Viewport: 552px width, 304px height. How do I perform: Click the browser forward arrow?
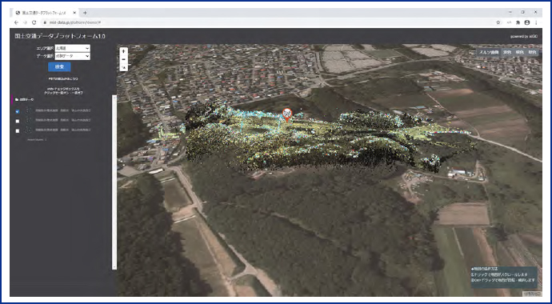(x=25, y=22)
